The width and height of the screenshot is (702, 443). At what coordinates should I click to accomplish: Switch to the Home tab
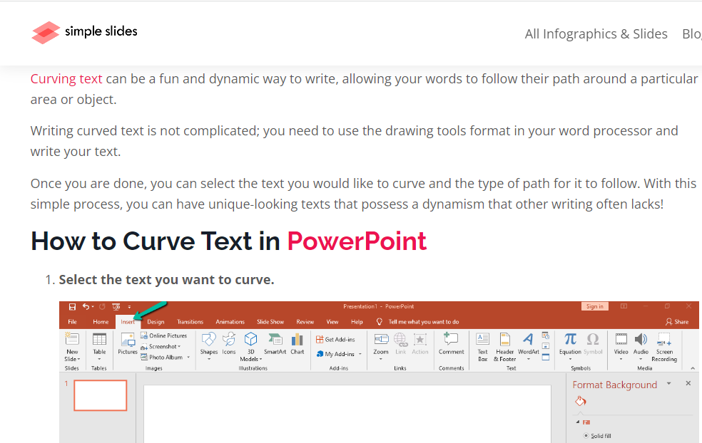[101, 322]
